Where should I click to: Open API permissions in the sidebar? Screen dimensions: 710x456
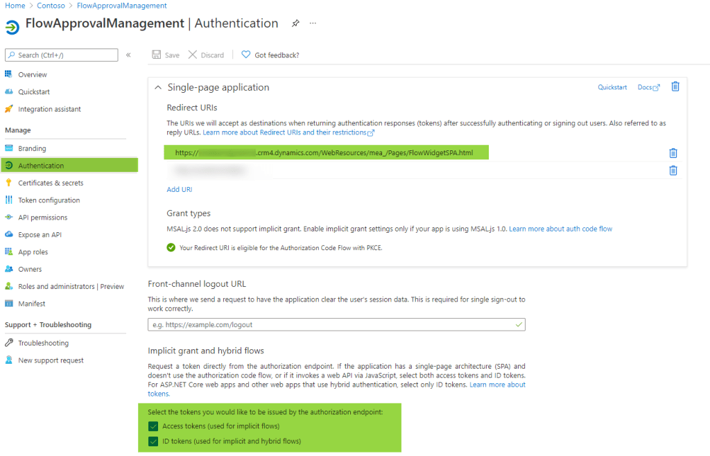click(x=42, y=218)
